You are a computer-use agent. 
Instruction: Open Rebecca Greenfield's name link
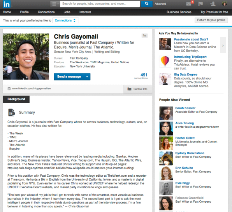[x=189, y=198]
